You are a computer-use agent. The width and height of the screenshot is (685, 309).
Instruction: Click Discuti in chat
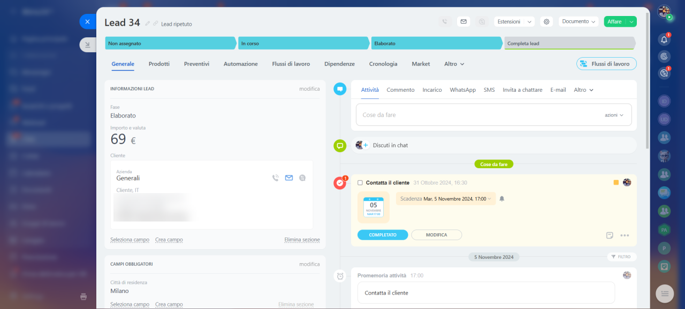390,145
